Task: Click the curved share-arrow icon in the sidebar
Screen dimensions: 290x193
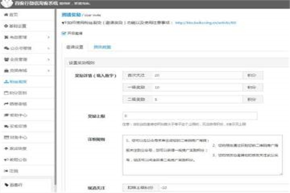Action: coord(6,104)
